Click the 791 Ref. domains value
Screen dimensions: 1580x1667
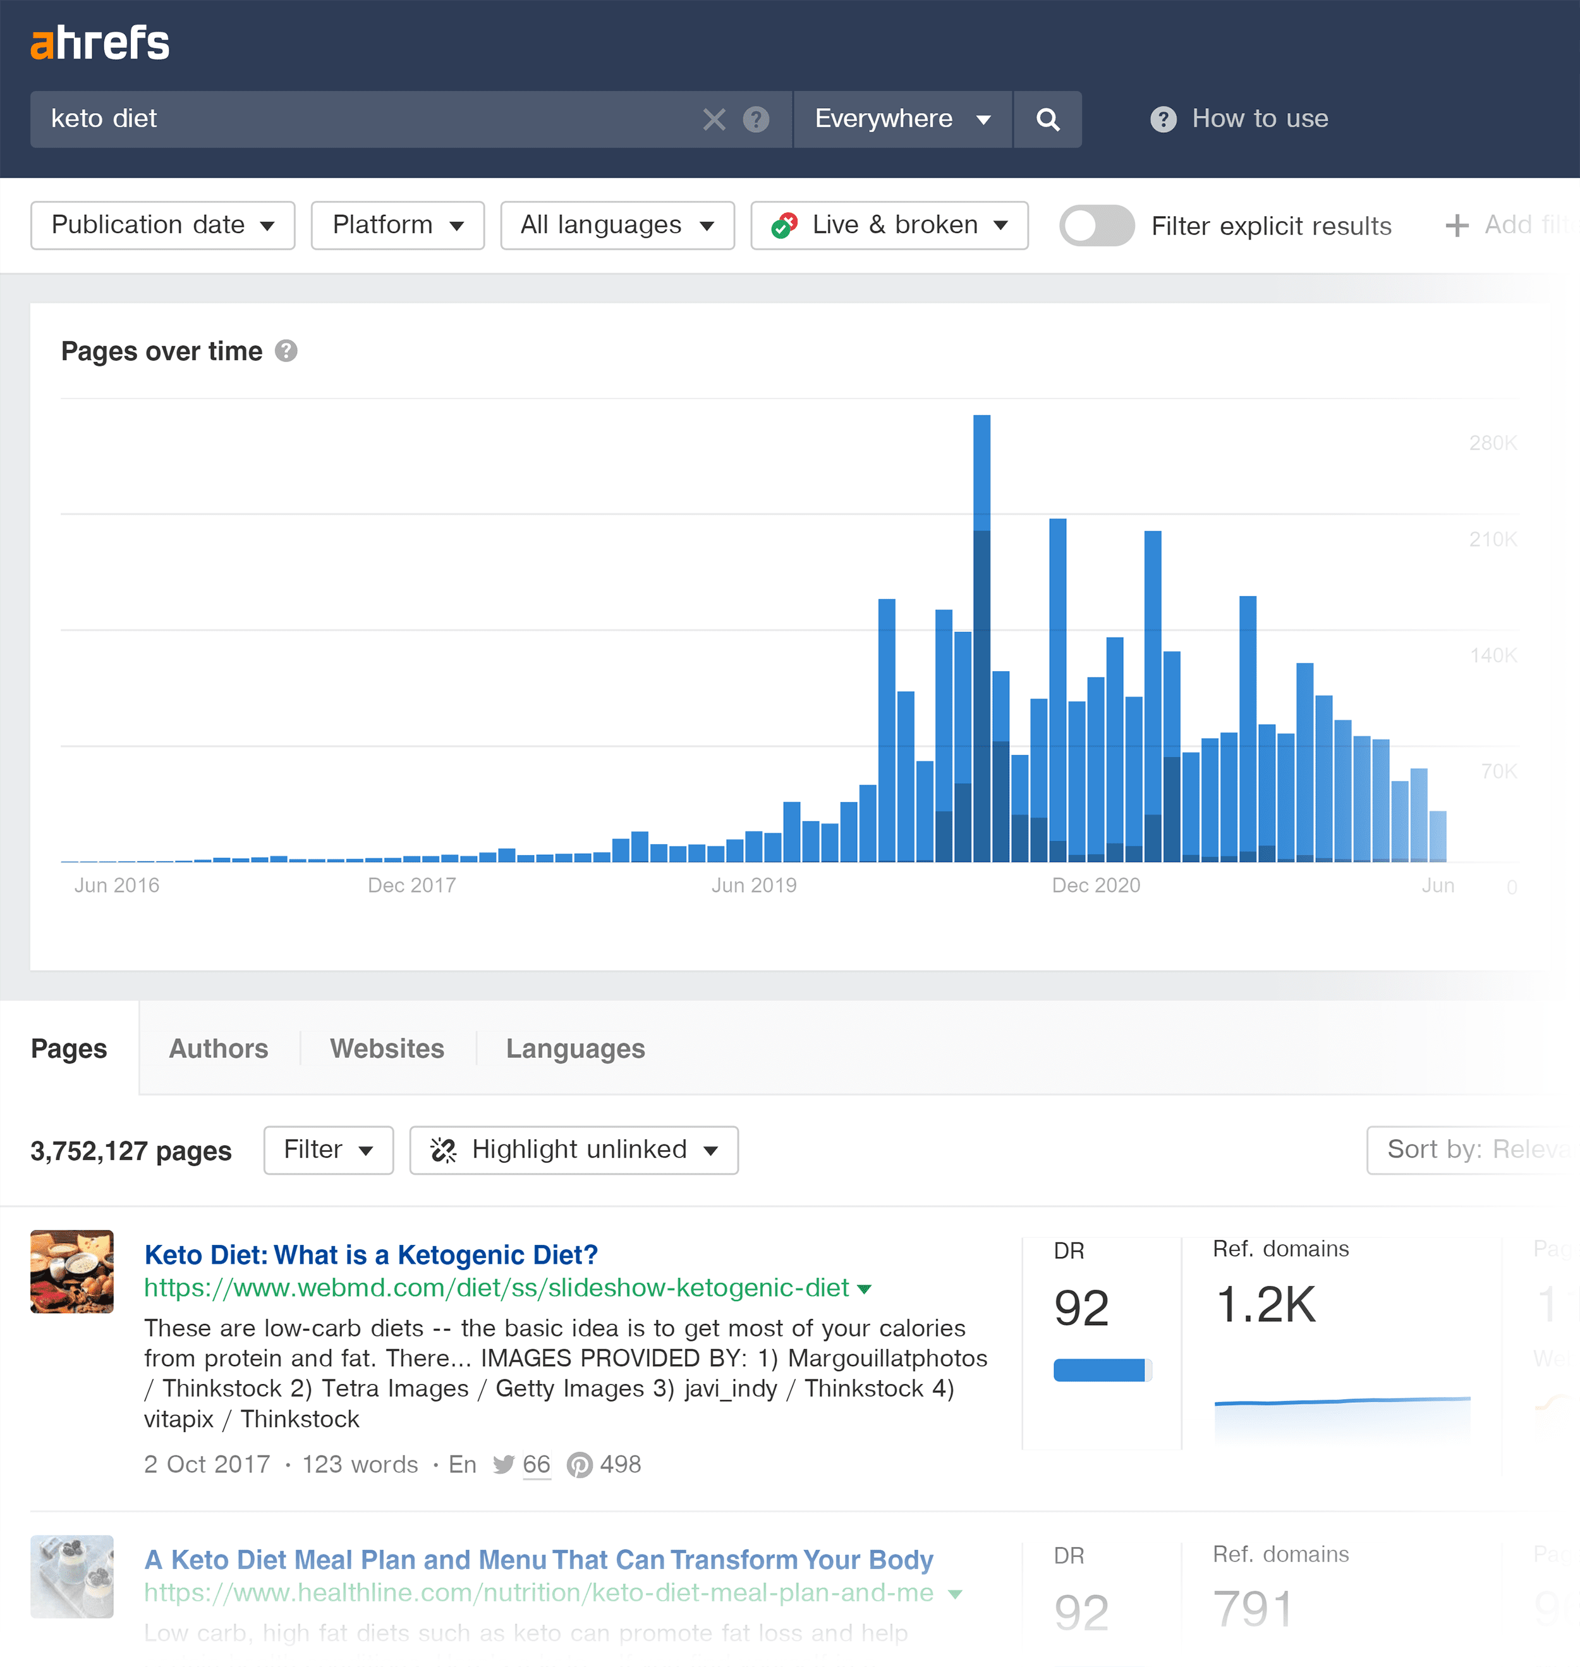click(x=1253, y=1609)
